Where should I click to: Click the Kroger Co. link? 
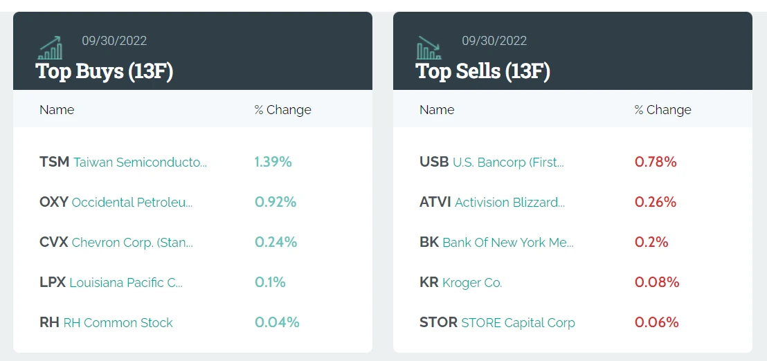pos(472,283)
